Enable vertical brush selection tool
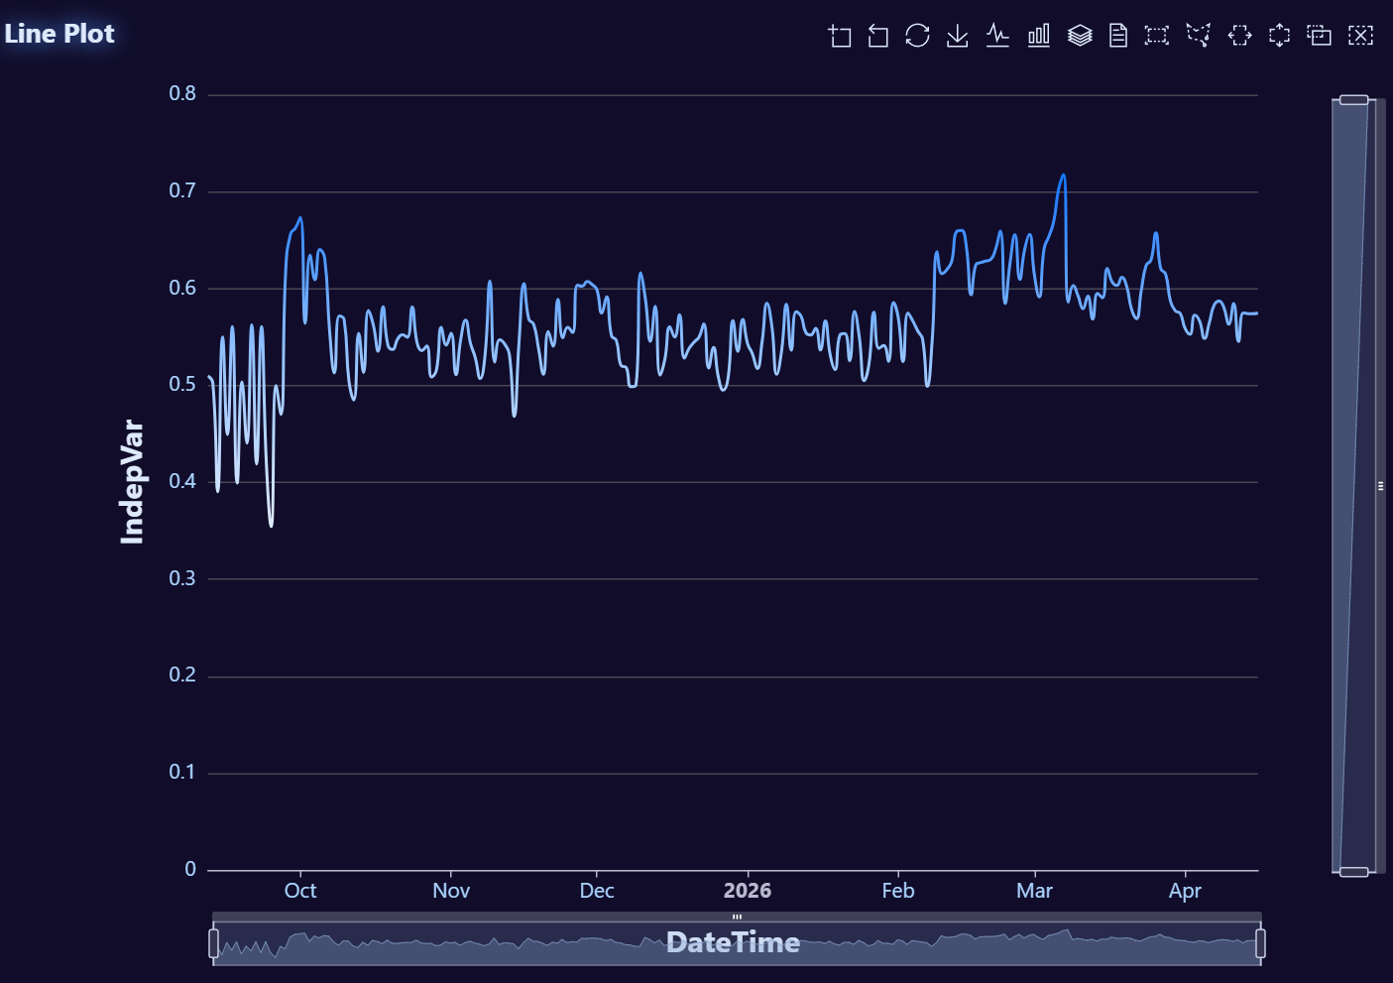 (x=1280, y=37)
